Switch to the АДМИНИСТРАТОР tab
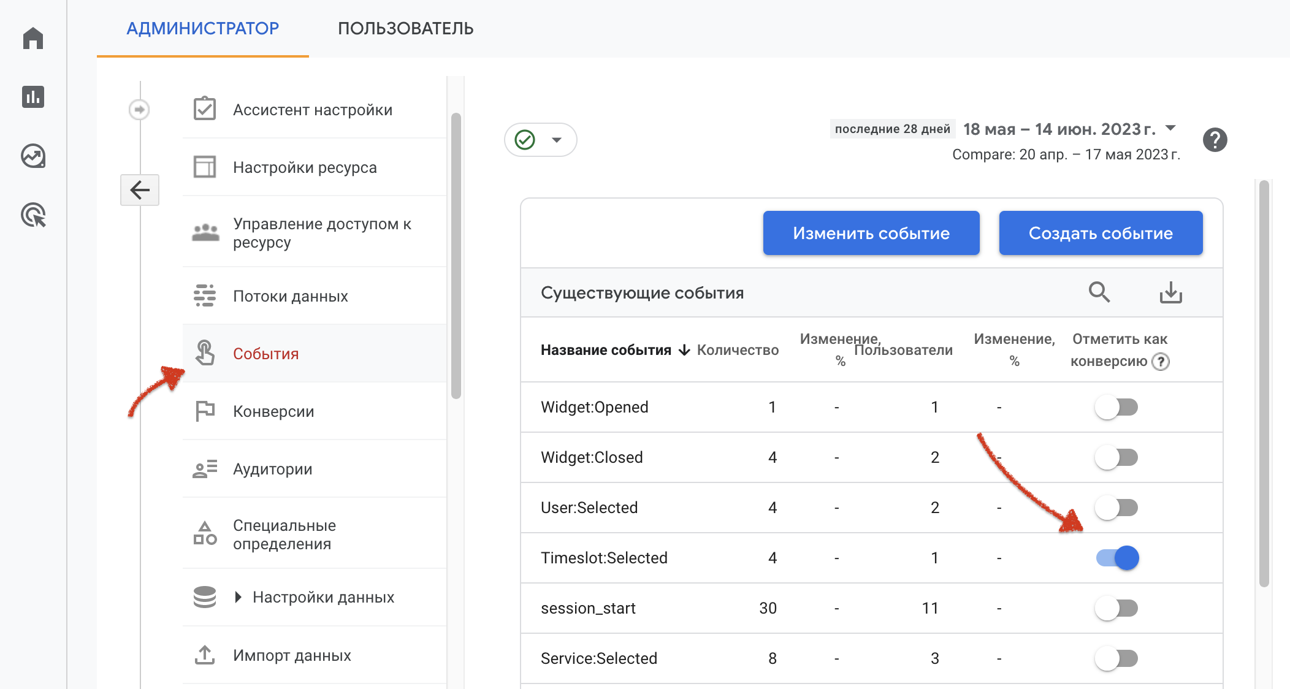 coord(203,28)
